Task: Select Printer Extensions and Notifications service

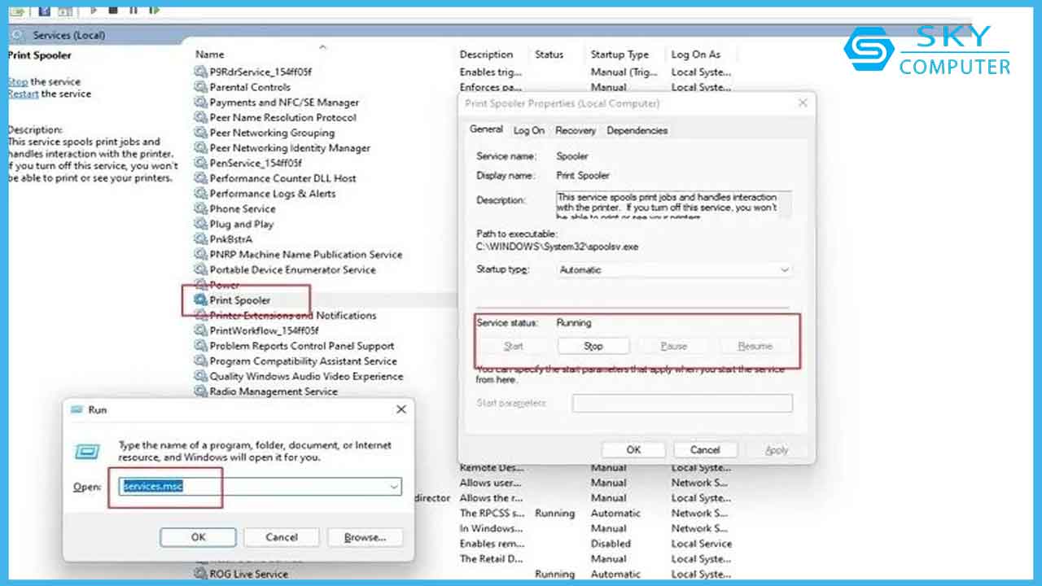Action: [x=293, y=315]
